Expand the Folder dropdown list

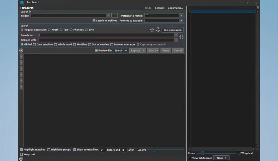coord(108,15)
